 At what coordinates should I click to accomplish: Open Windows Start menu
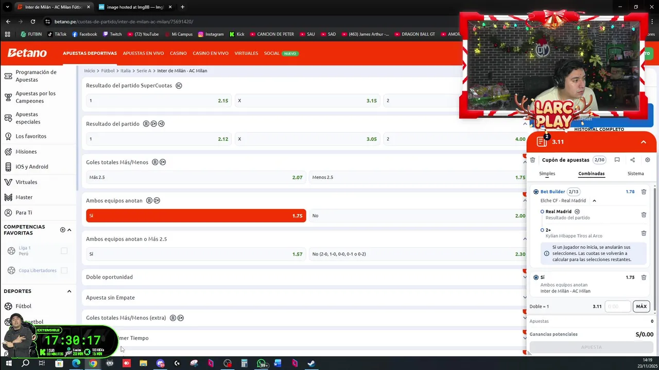point(8,363)
